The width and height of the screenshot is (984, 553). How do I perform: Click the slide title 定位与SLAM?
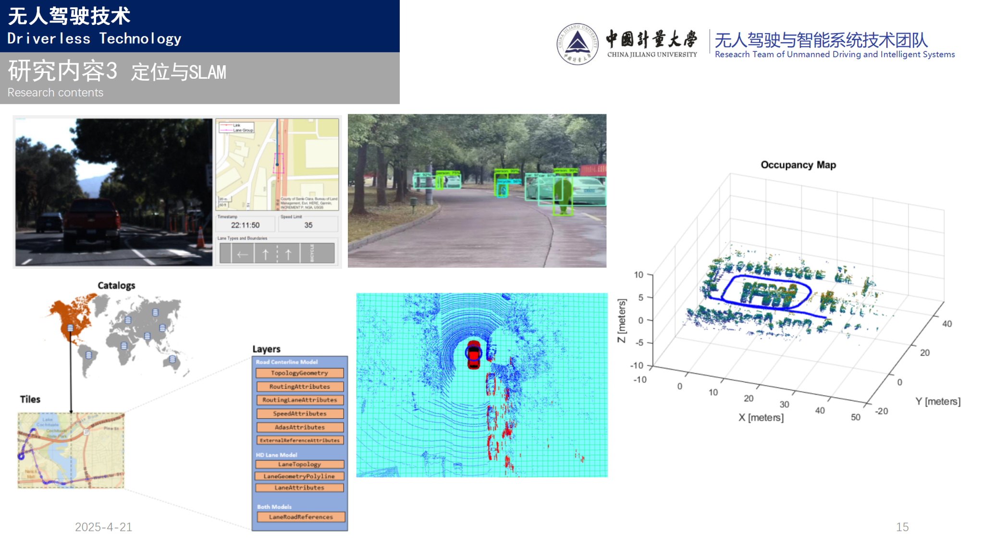coord(178,72)
